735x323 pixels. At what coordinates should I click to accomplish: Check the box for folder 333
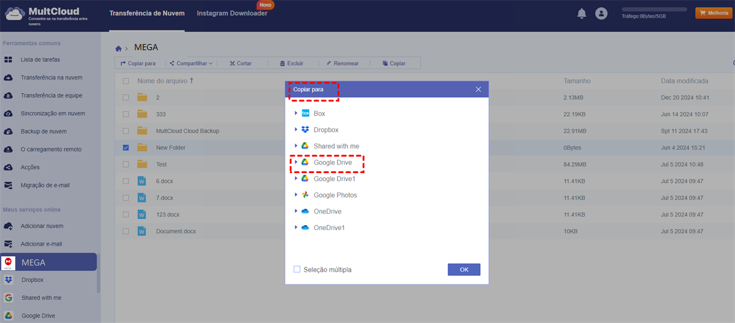point(126,114)
